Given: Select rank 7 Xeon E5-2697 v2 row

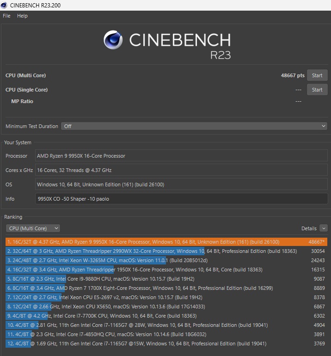Looking at the screenshot, I should pyautogui.click(x=166, y=297).
